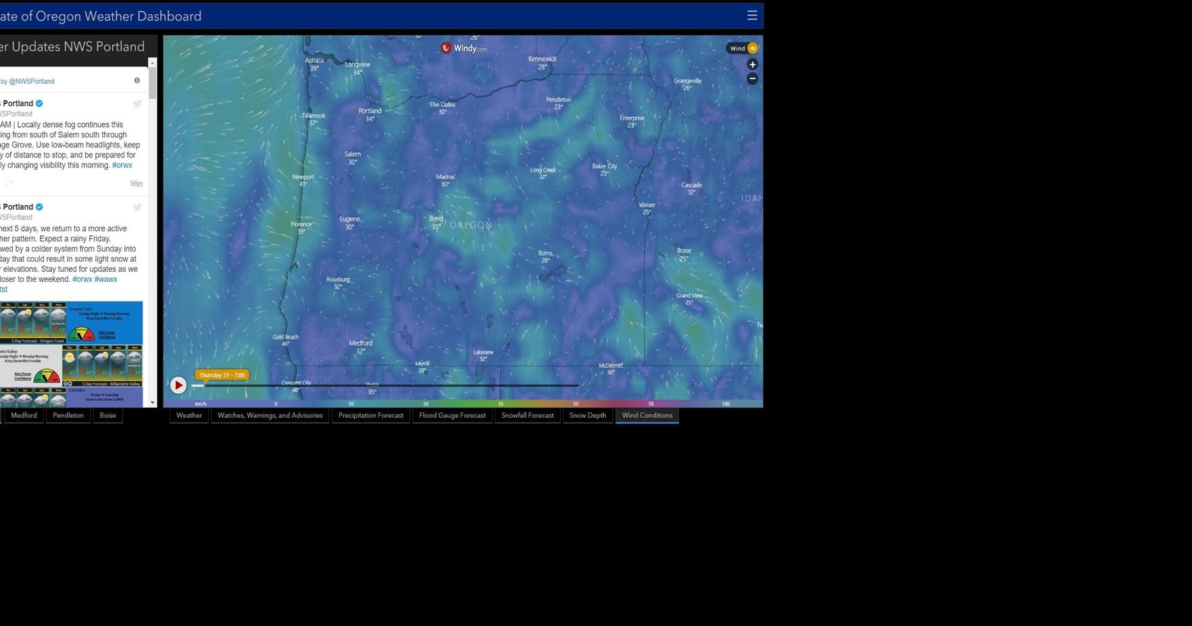1192x626 pixels.
Task: Click the forecast timeline slider track
Action: (x=405, y=385)
